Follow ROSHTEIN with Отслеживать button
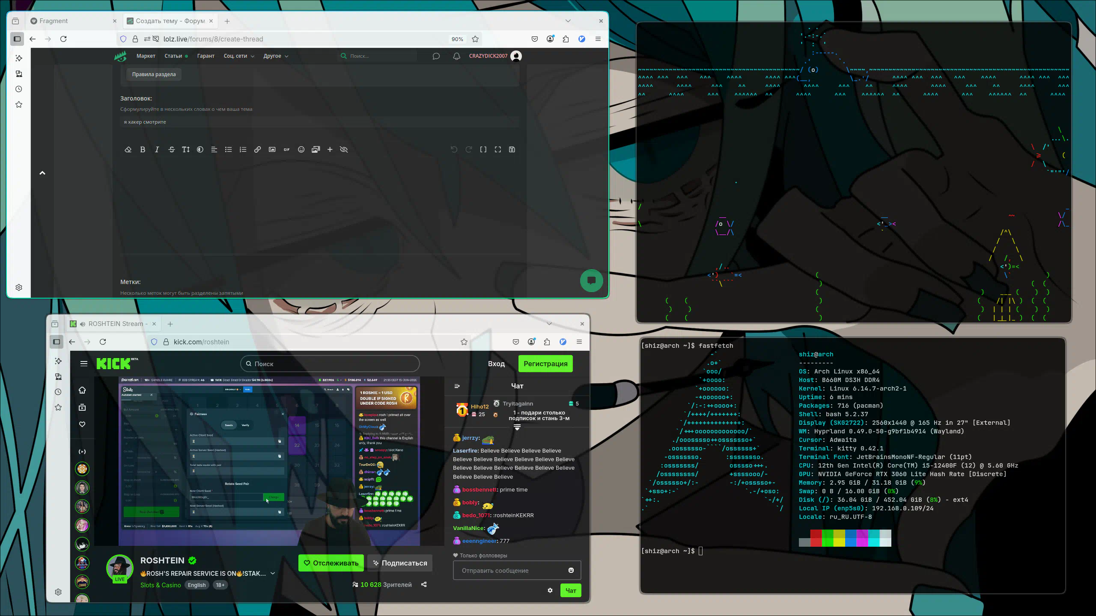The height and width of the screenshot is (616, 1096). pos(331,563)
